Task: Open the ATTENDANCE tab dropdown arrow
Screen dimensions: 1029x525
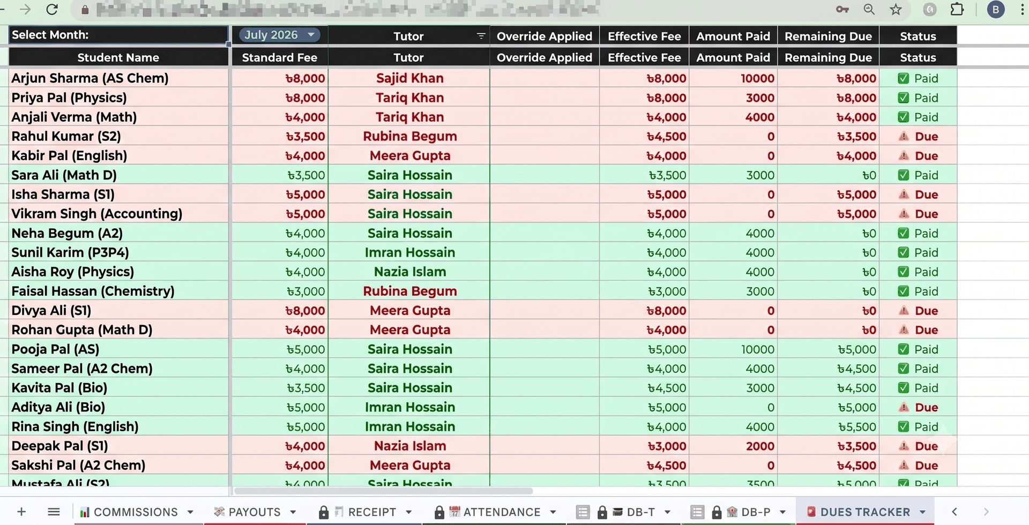Action: pos(553,512)
